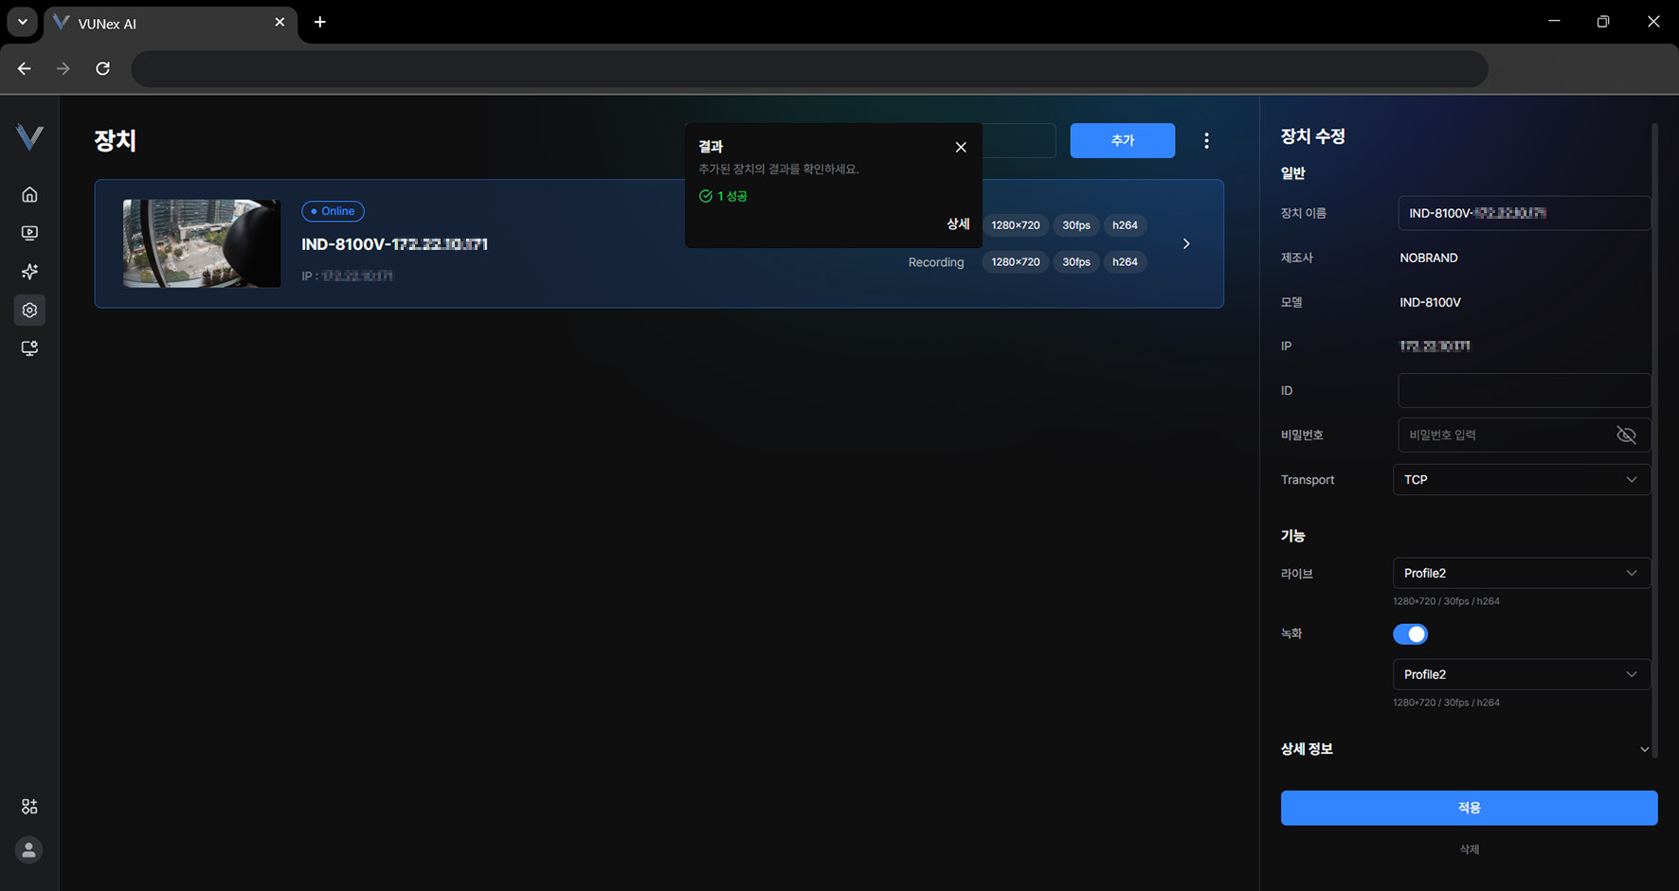Select the settings gear sidebar icon
Viewport: 1679px width, 891px height.
[x=29, y=311]
